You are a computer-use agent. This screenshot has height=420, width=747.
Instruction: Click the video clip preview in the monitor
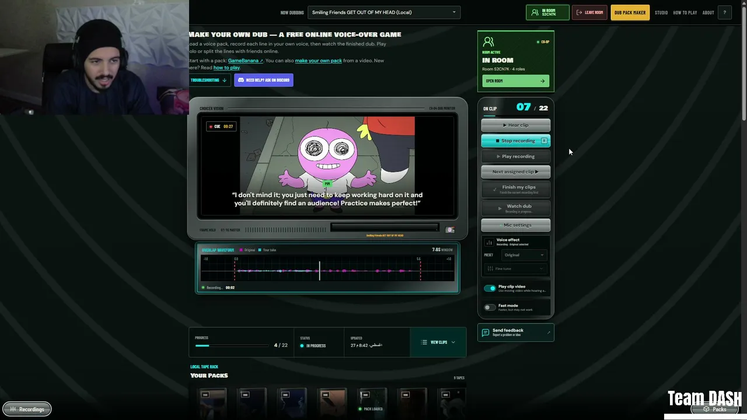tap(327, 166)
